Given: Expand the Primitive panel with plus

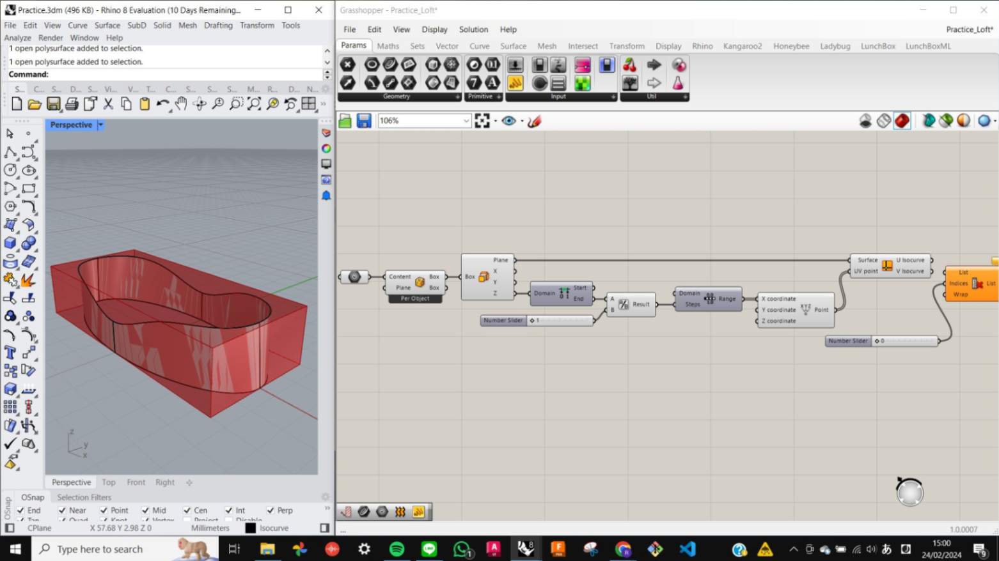Looking at the screenshot, I should 499,97.
